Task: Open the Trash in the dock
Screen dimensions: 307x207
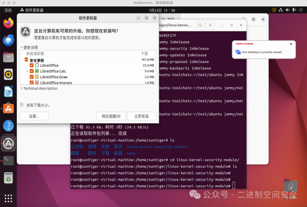Action: (8, 178)
